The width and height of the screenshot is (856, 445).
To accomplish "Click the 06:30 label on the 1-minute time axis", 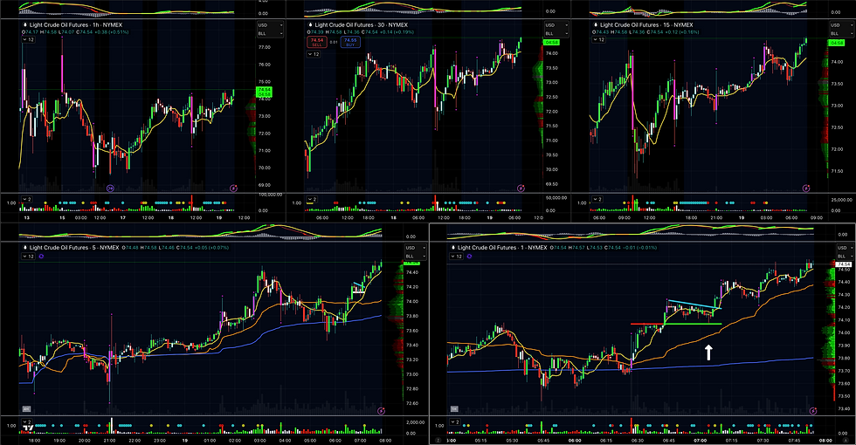I will 637,440.
